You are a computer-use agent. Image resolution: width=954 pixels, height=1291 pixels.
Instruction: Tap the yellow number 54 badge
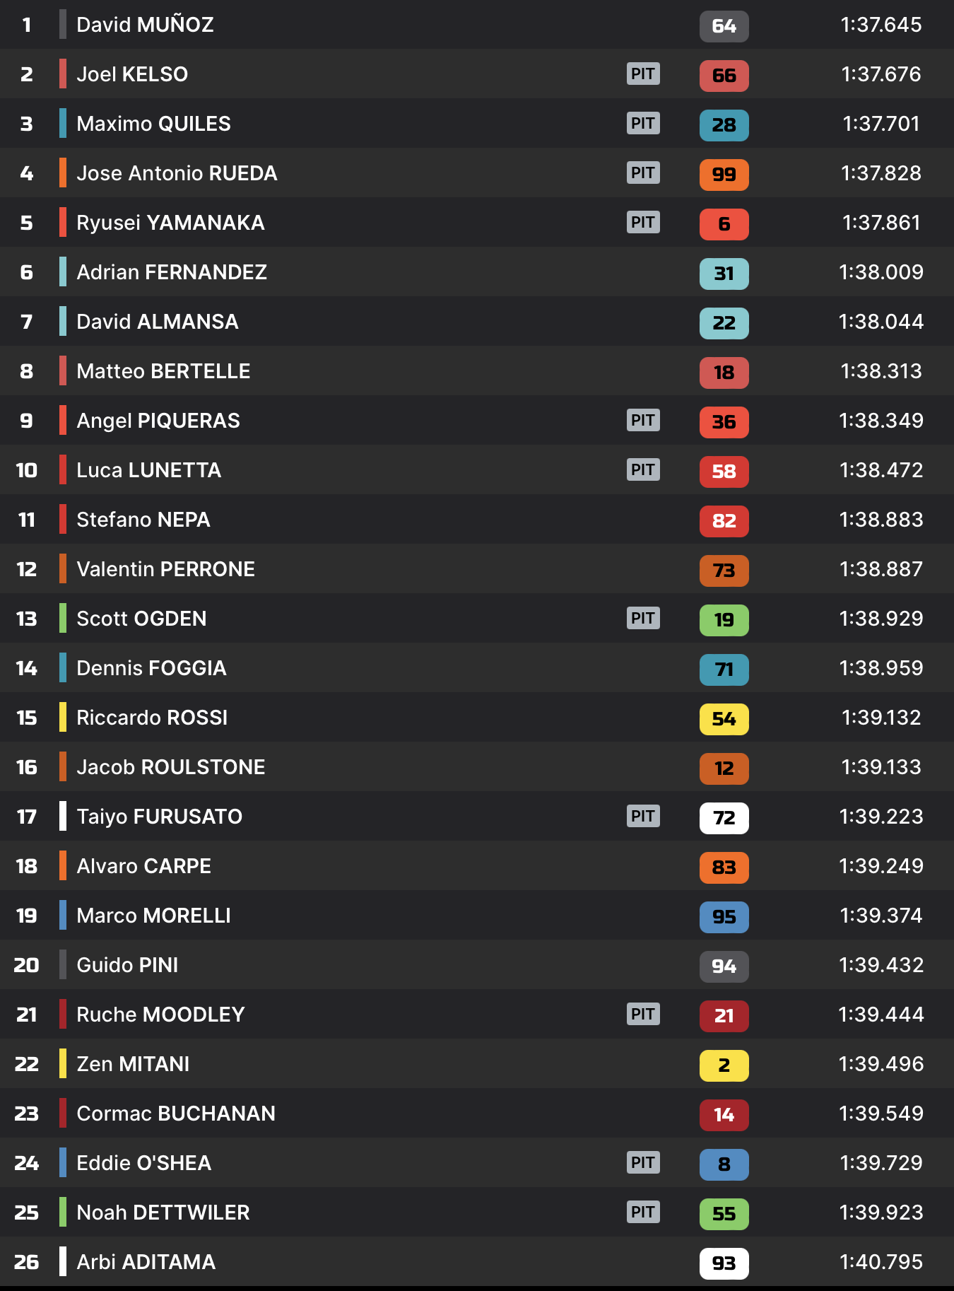724,719
